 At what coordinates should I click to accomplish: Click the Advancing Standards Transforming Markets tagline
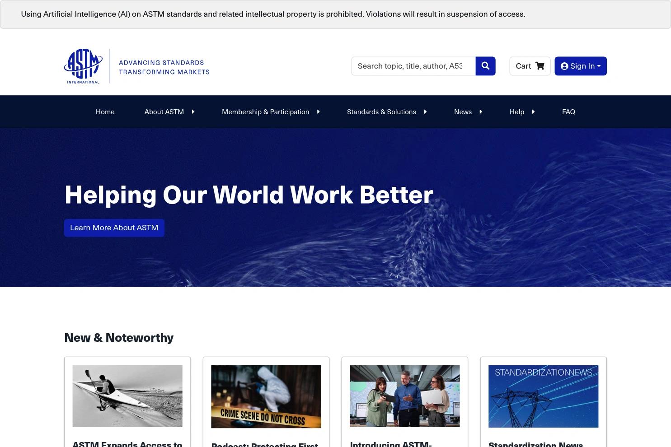(x=164, y=67)
